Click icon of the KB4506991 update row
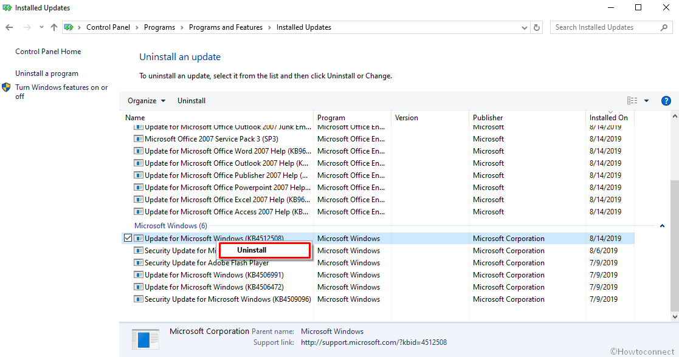 [x=139, y=275]
